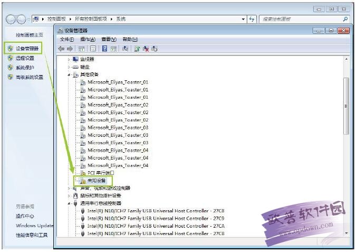Select the Intel USB Host Controller - 27CB row
The width and height of the screenshot is (358, 252).
click(x=156, y=234)
